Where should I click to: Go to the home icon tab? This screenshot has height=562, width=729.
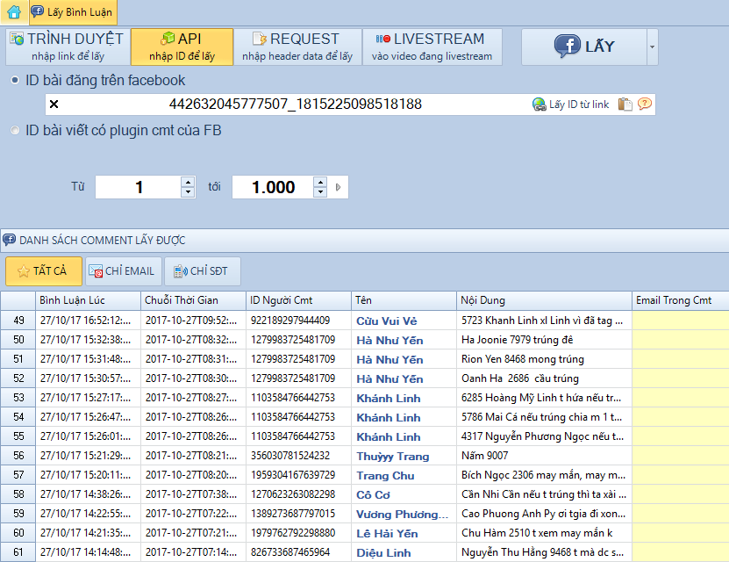pos(14,11)
